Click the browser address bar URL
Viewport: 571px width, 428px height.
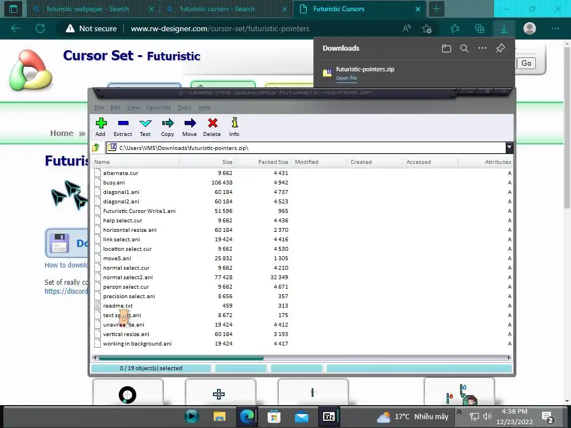tap(220, 28)
